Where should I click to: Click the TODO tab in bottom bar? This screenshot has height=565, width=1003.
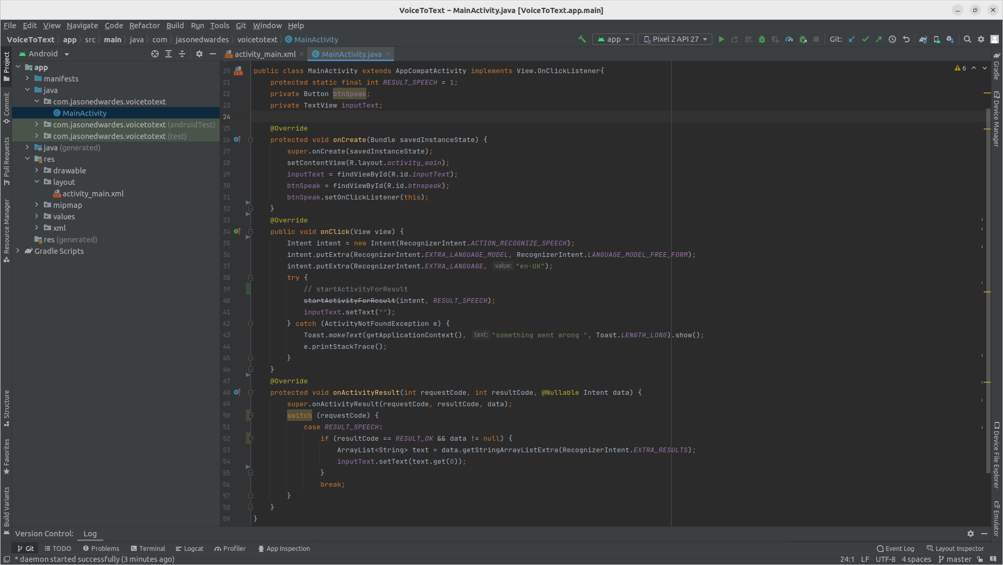coord(61,548)
